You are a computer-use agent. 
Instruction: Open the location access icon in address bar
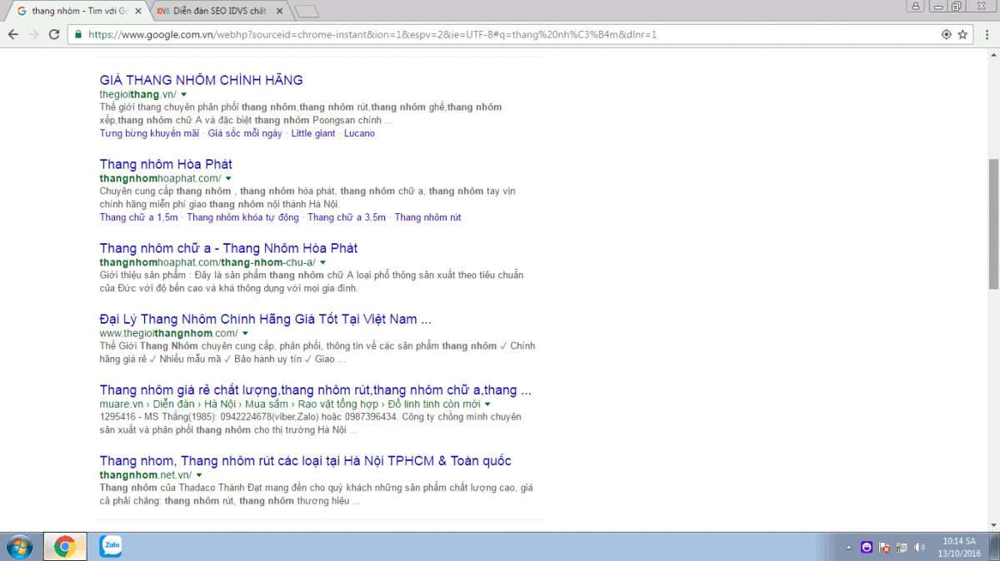point(946,34)
